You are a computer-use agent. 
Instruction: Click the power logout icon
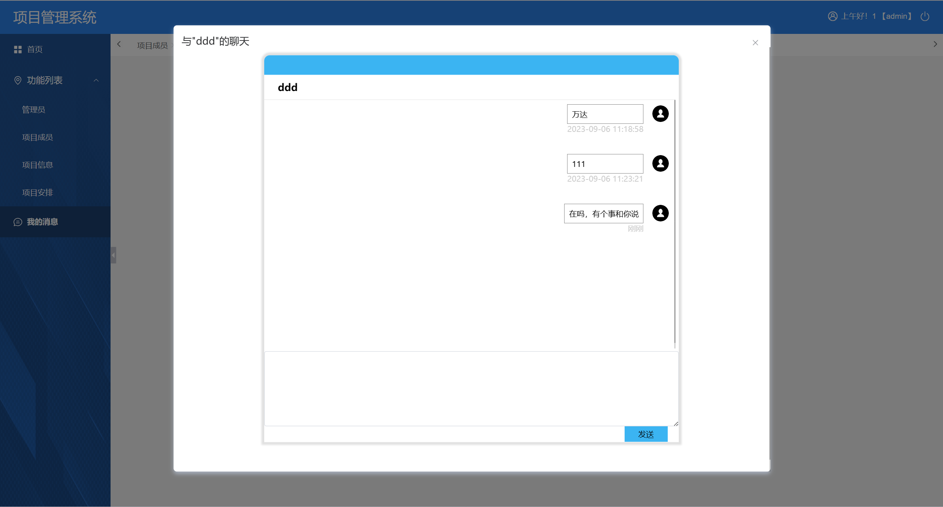925,17
